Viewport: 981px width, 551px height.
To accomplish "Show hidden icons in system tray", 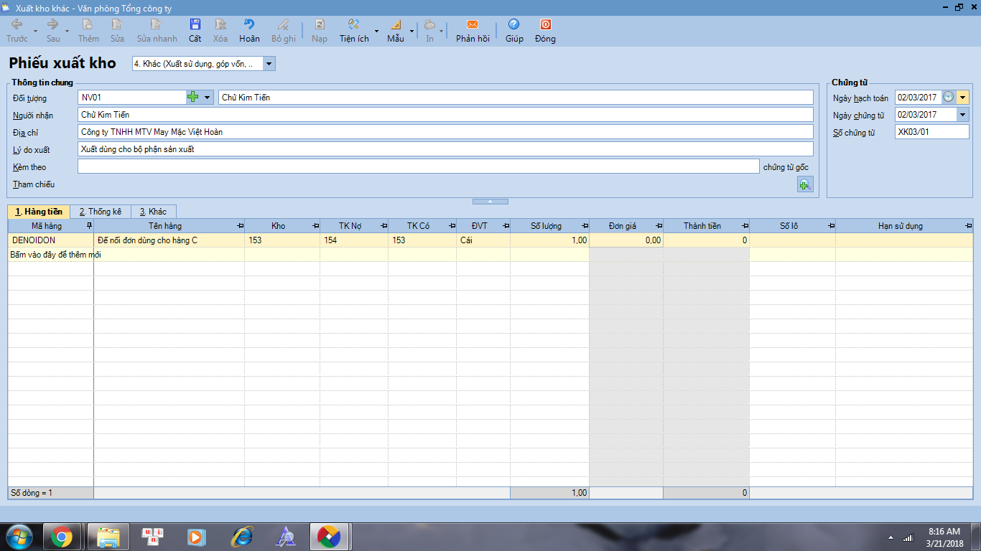I will [x=891, y=537].
